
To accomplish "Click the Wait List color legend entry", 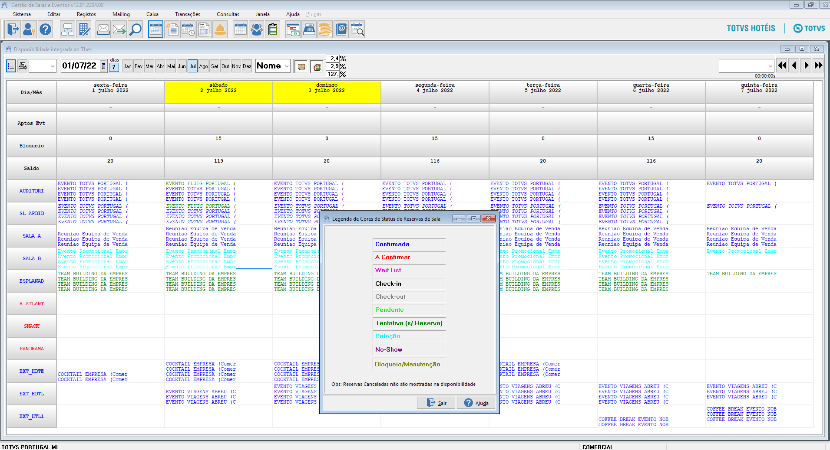I will 409,271.
